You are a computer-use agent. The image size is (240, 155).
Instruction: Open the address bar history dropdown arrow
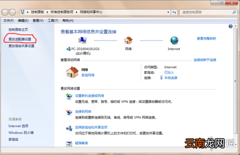[x=168, y=12]
